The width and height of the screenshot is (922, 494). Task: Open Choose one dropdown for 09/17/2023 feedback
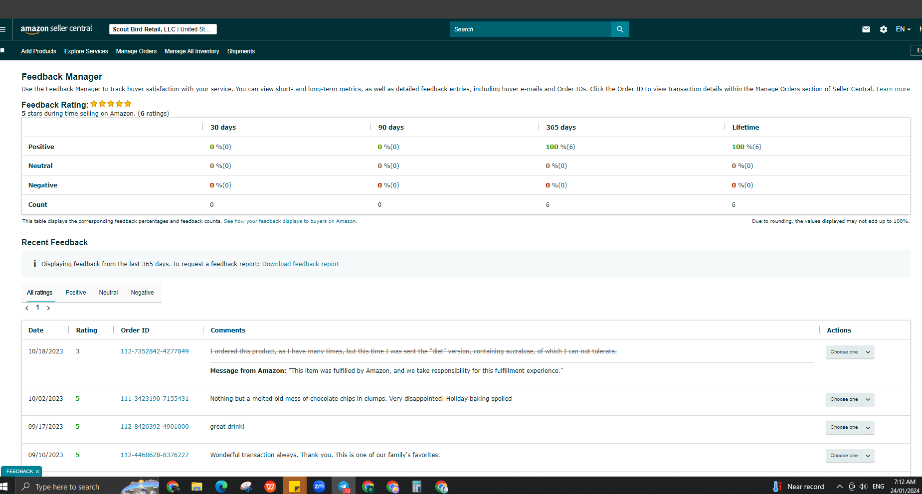tap(850, 427)
